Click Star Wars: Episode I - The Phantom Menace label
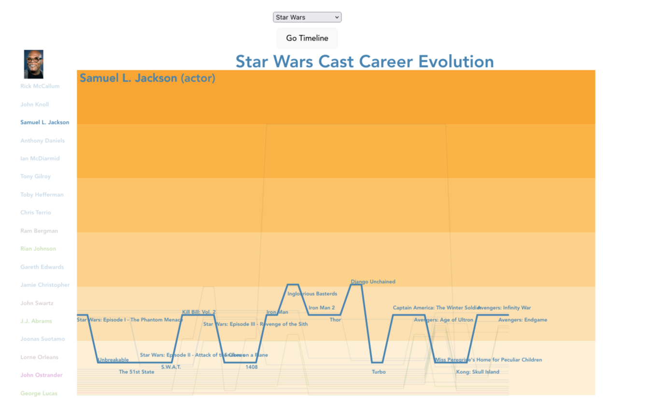 pyautogui.click(x=130, y=320)
